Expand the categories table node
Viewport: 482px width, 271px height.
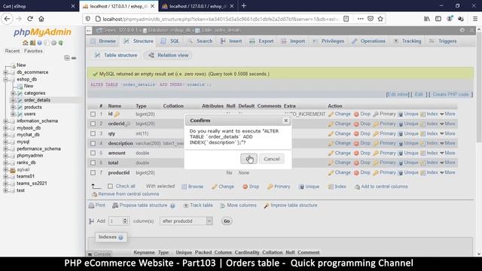click(13, 93)
